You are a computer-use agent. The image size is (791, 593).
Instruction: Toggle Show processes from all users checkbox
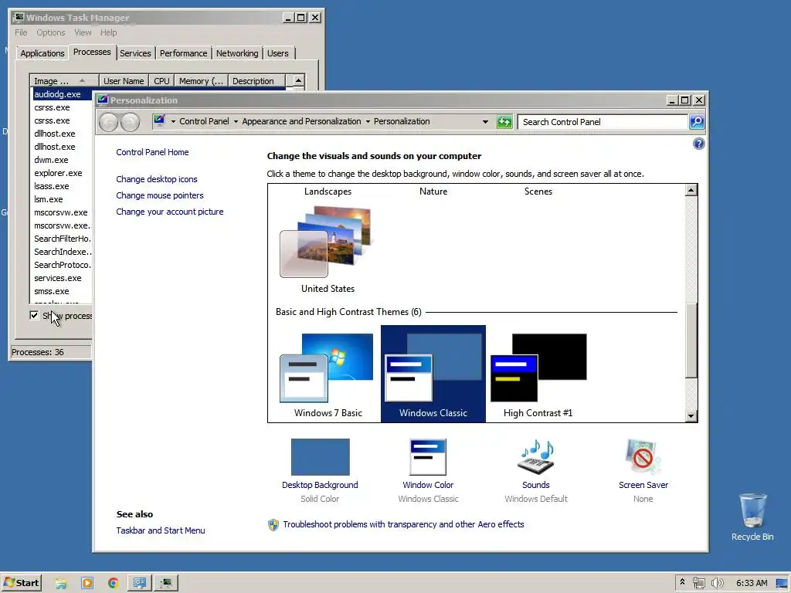34,316
